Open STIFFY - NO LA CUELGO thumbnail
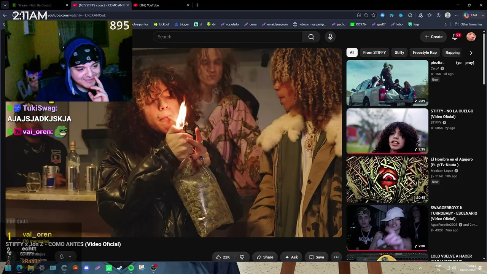This screenshot has width=487, height=274. click(387, 131)
